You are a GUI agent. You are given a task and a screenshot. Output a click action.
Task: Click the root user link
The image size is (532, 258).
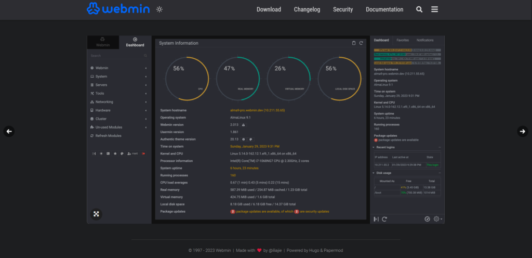(x=132, y=154)
